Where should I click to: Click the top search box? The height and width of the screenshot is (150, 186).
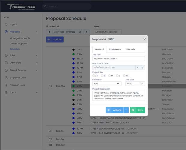[x=67, y=6]
